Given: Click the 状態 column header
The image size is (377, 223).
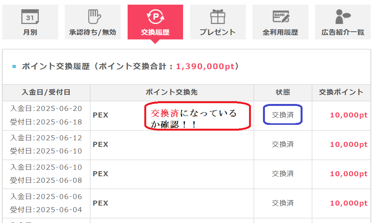Looking at the screenshot, I should [283, 92].
